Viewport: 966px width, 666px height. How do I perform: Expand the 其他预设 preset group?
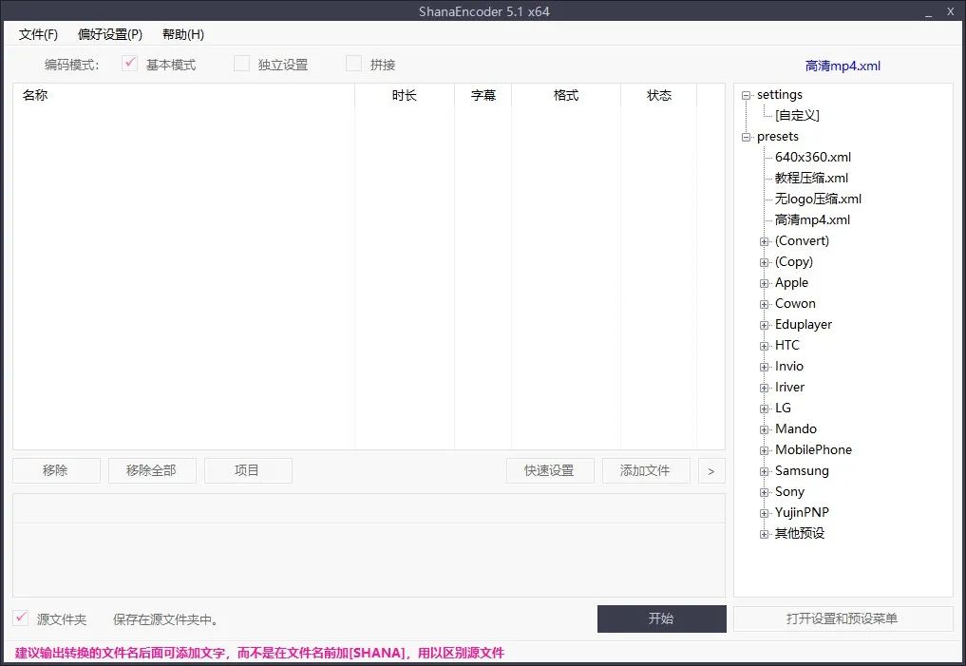click(765, 533)
